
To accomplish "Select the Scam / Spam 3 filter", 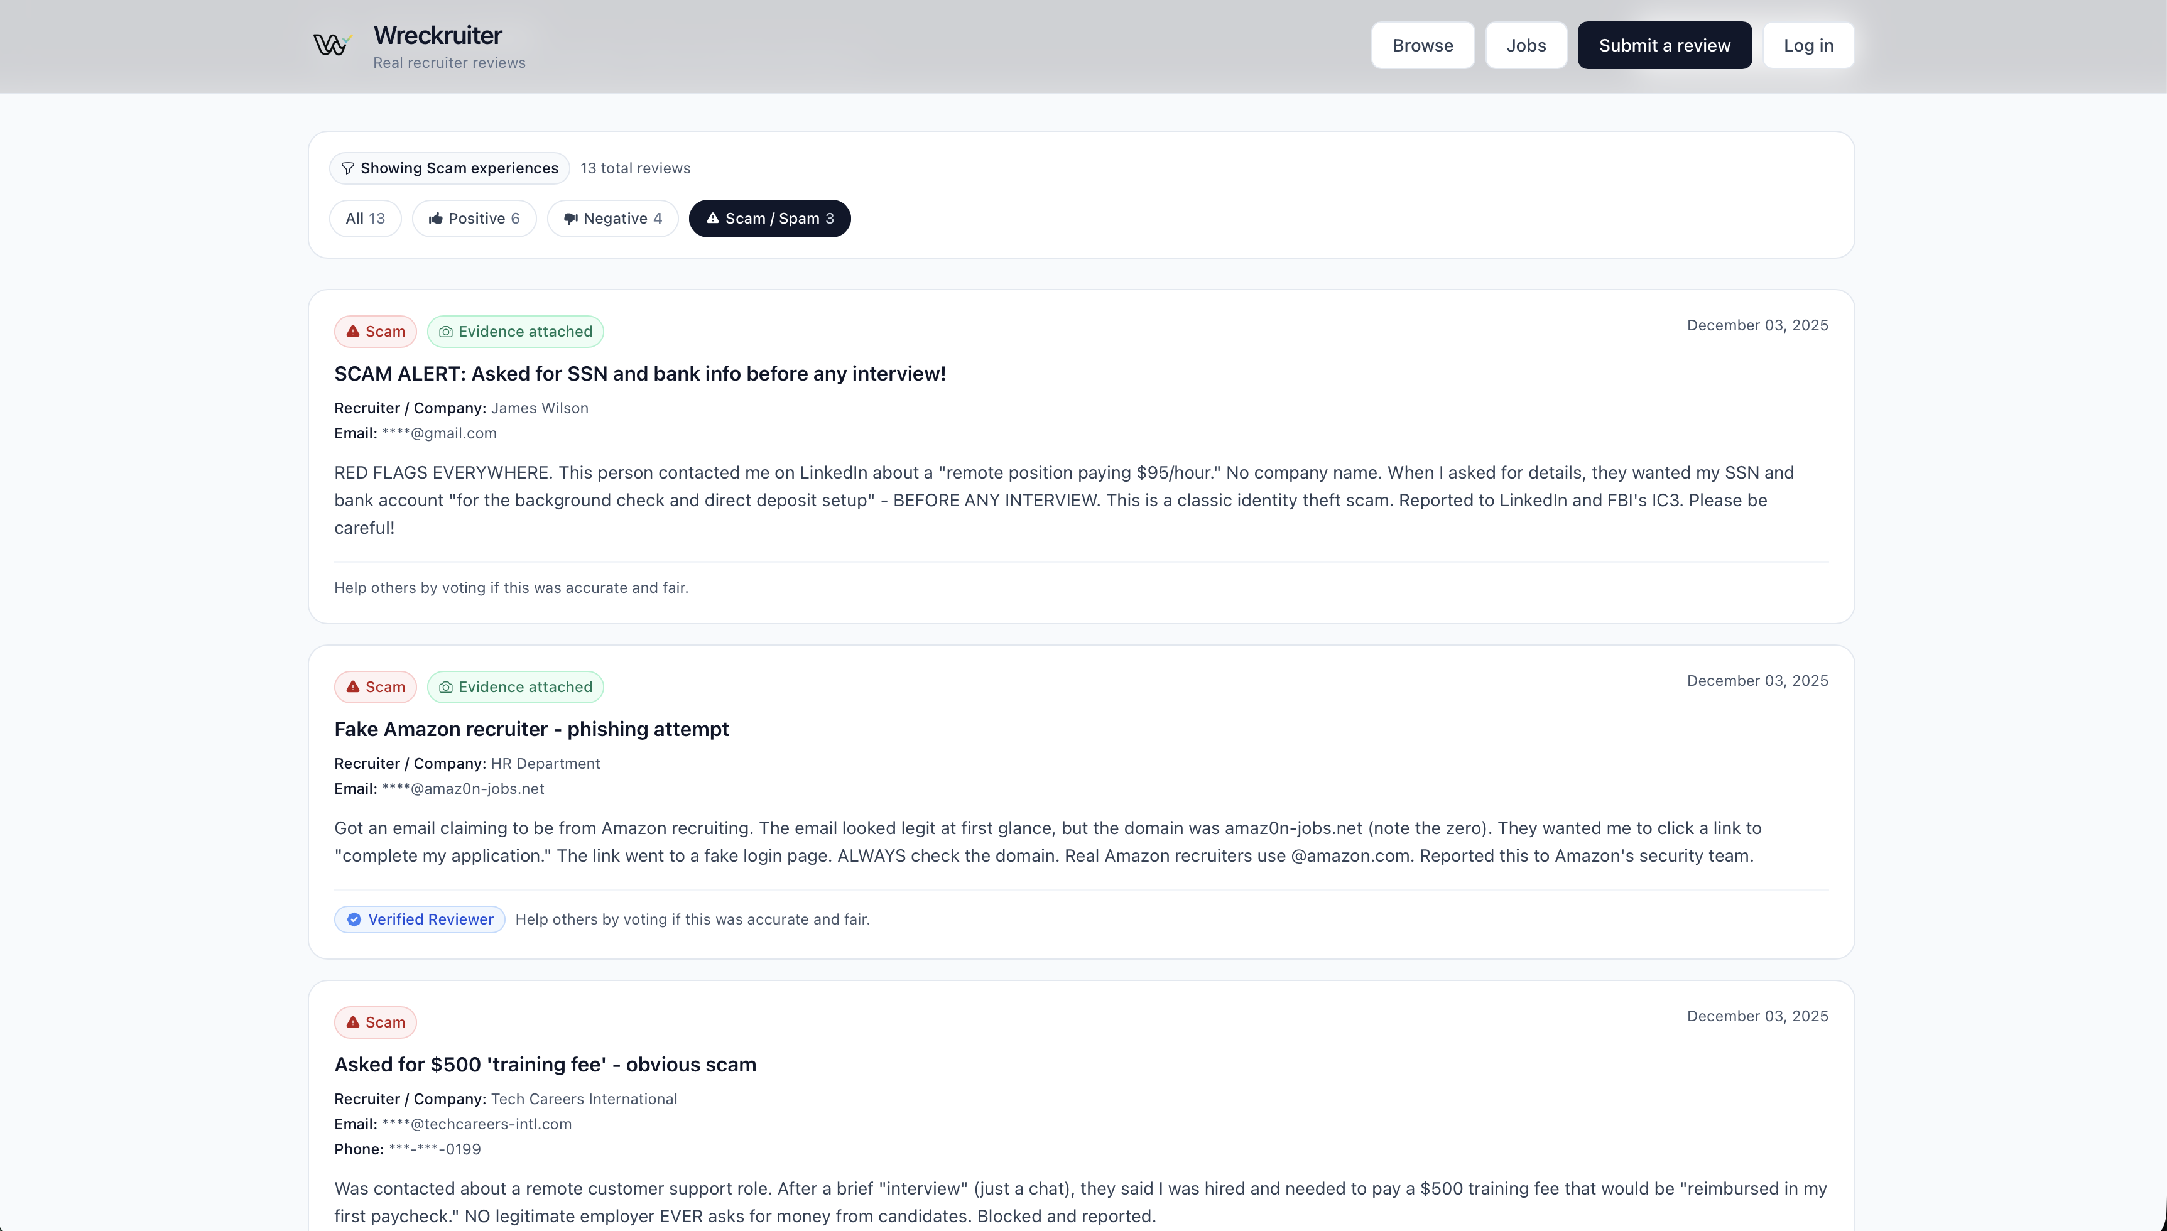I will (x=769, y=219).
